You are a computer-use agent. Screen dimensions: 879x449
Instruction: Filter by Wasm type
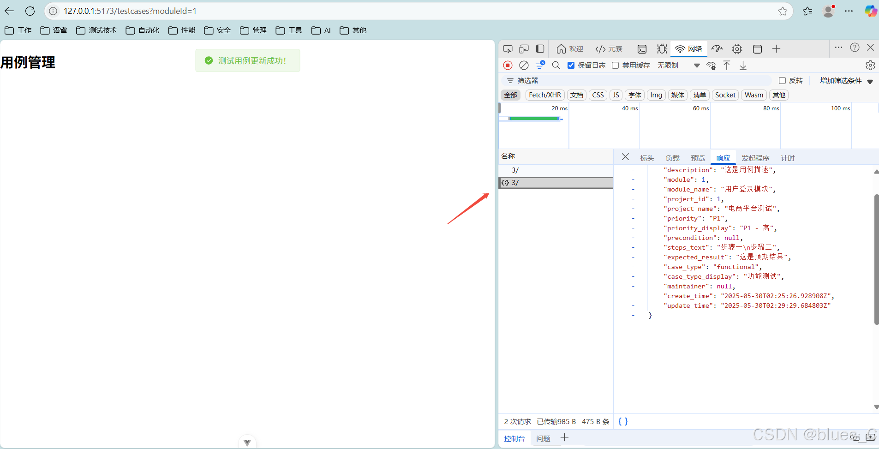click(754, 95)
